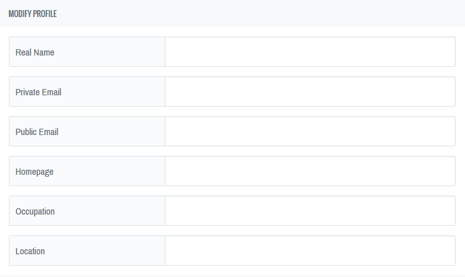Screen dimensions: 465x277
Task: Click the "Private Email" label text
Action: (x=38, y=92)
